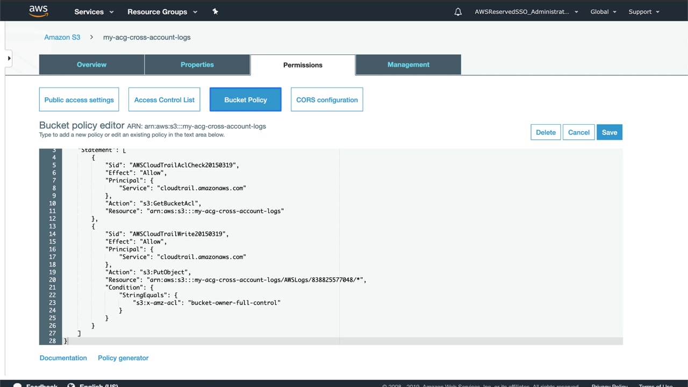The image size is (688, 387).
Task: Click the cloudtrail.amazonaws.com service on line 8
Action: (202, 188)
